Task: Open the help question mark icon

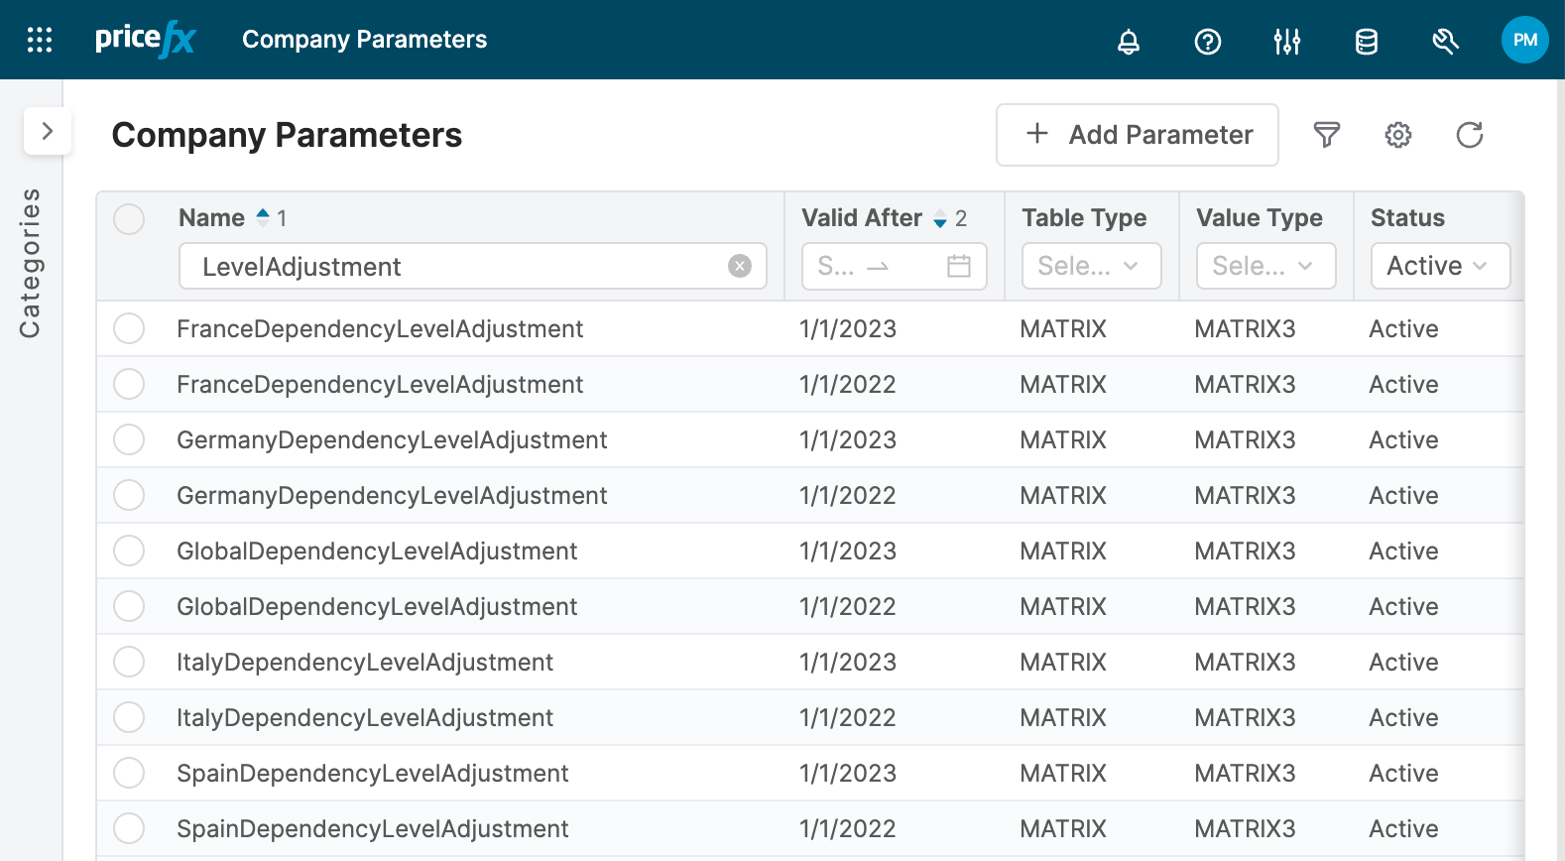Action: tap(1208, 41)
